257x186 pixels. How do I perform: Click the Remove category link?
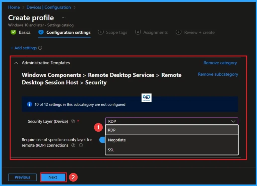pyautogui.click(x=220, y=63)
